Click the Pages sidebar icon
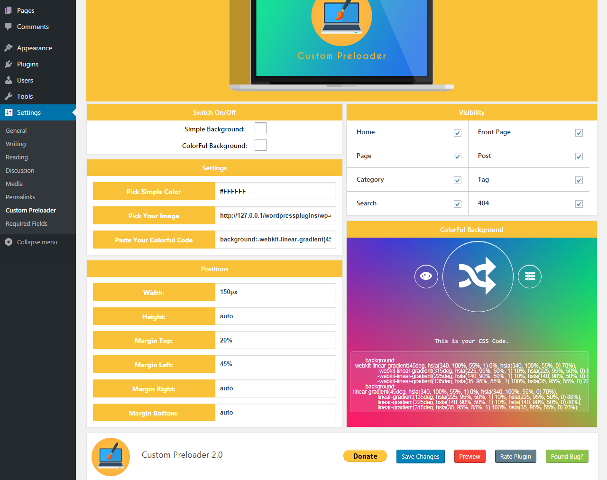The width and height of the screenshot is (607, 480). (9, 10)
